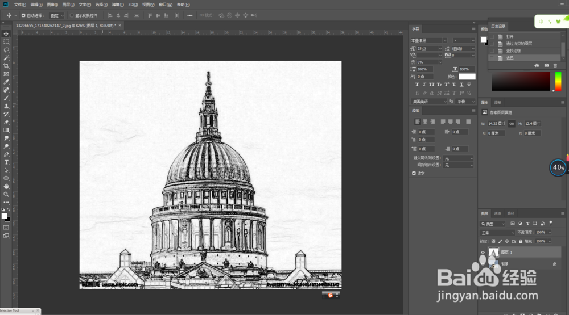Select the Rectangular Marquee tool

pos(6,41)
